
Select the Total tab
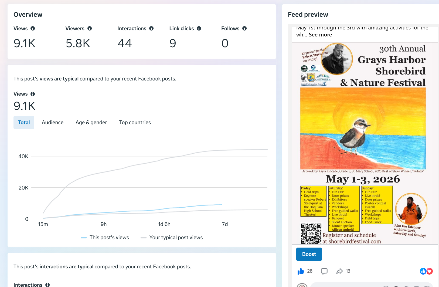pyautogui.click(x=24, y=122)
